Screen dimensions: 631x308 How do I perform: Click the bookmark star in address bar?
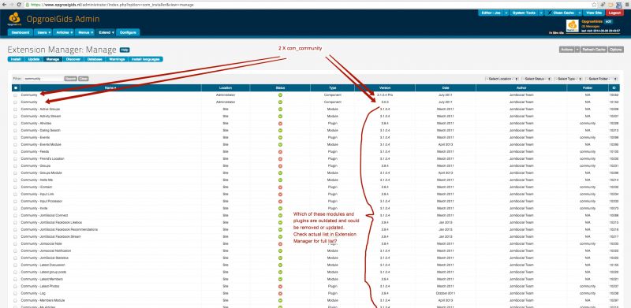coord(595,5)
